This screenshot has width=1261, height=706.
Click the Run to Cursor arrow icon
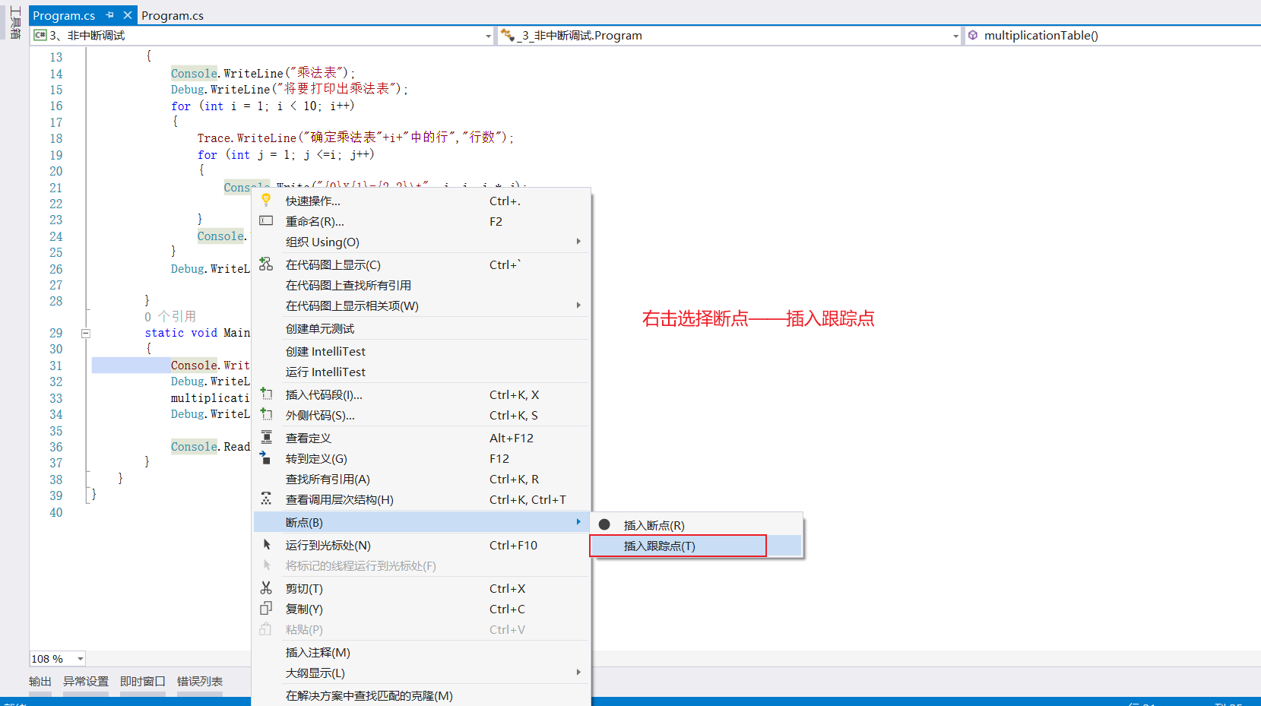tap(266, 544)
